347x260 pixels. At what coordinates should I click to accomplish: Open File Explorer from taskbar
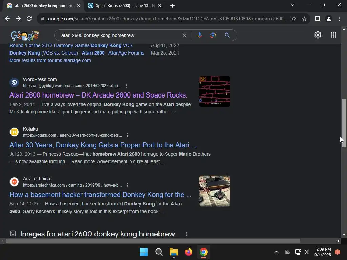click(174, 252)
